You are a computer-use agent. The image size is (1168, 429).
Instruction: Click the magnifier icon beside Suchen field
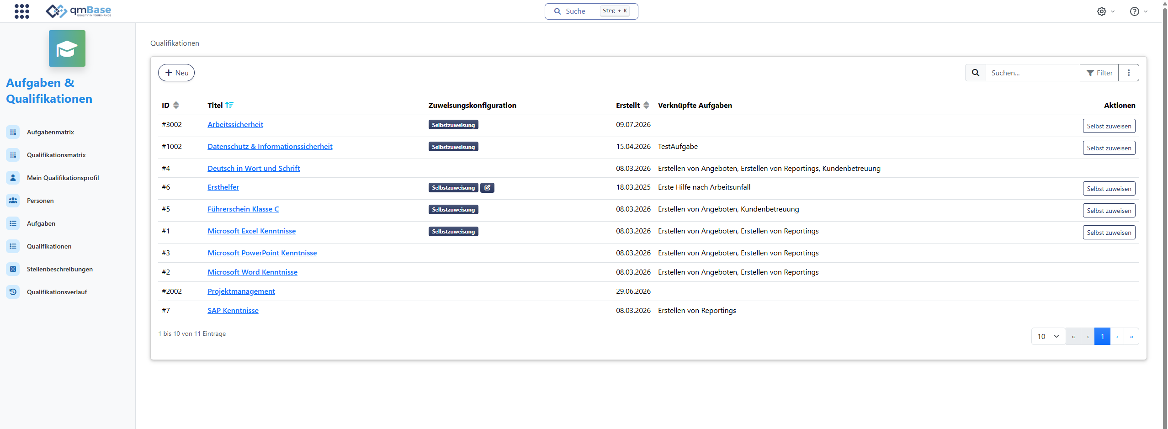coord(976,73)
